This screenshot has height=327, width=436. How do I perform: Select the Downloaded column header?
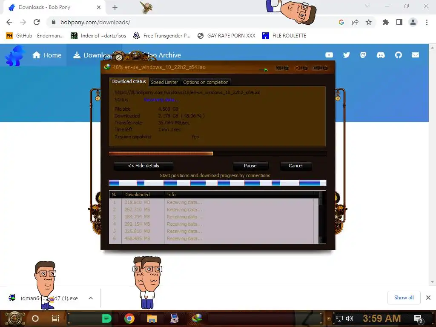[143, 195]
